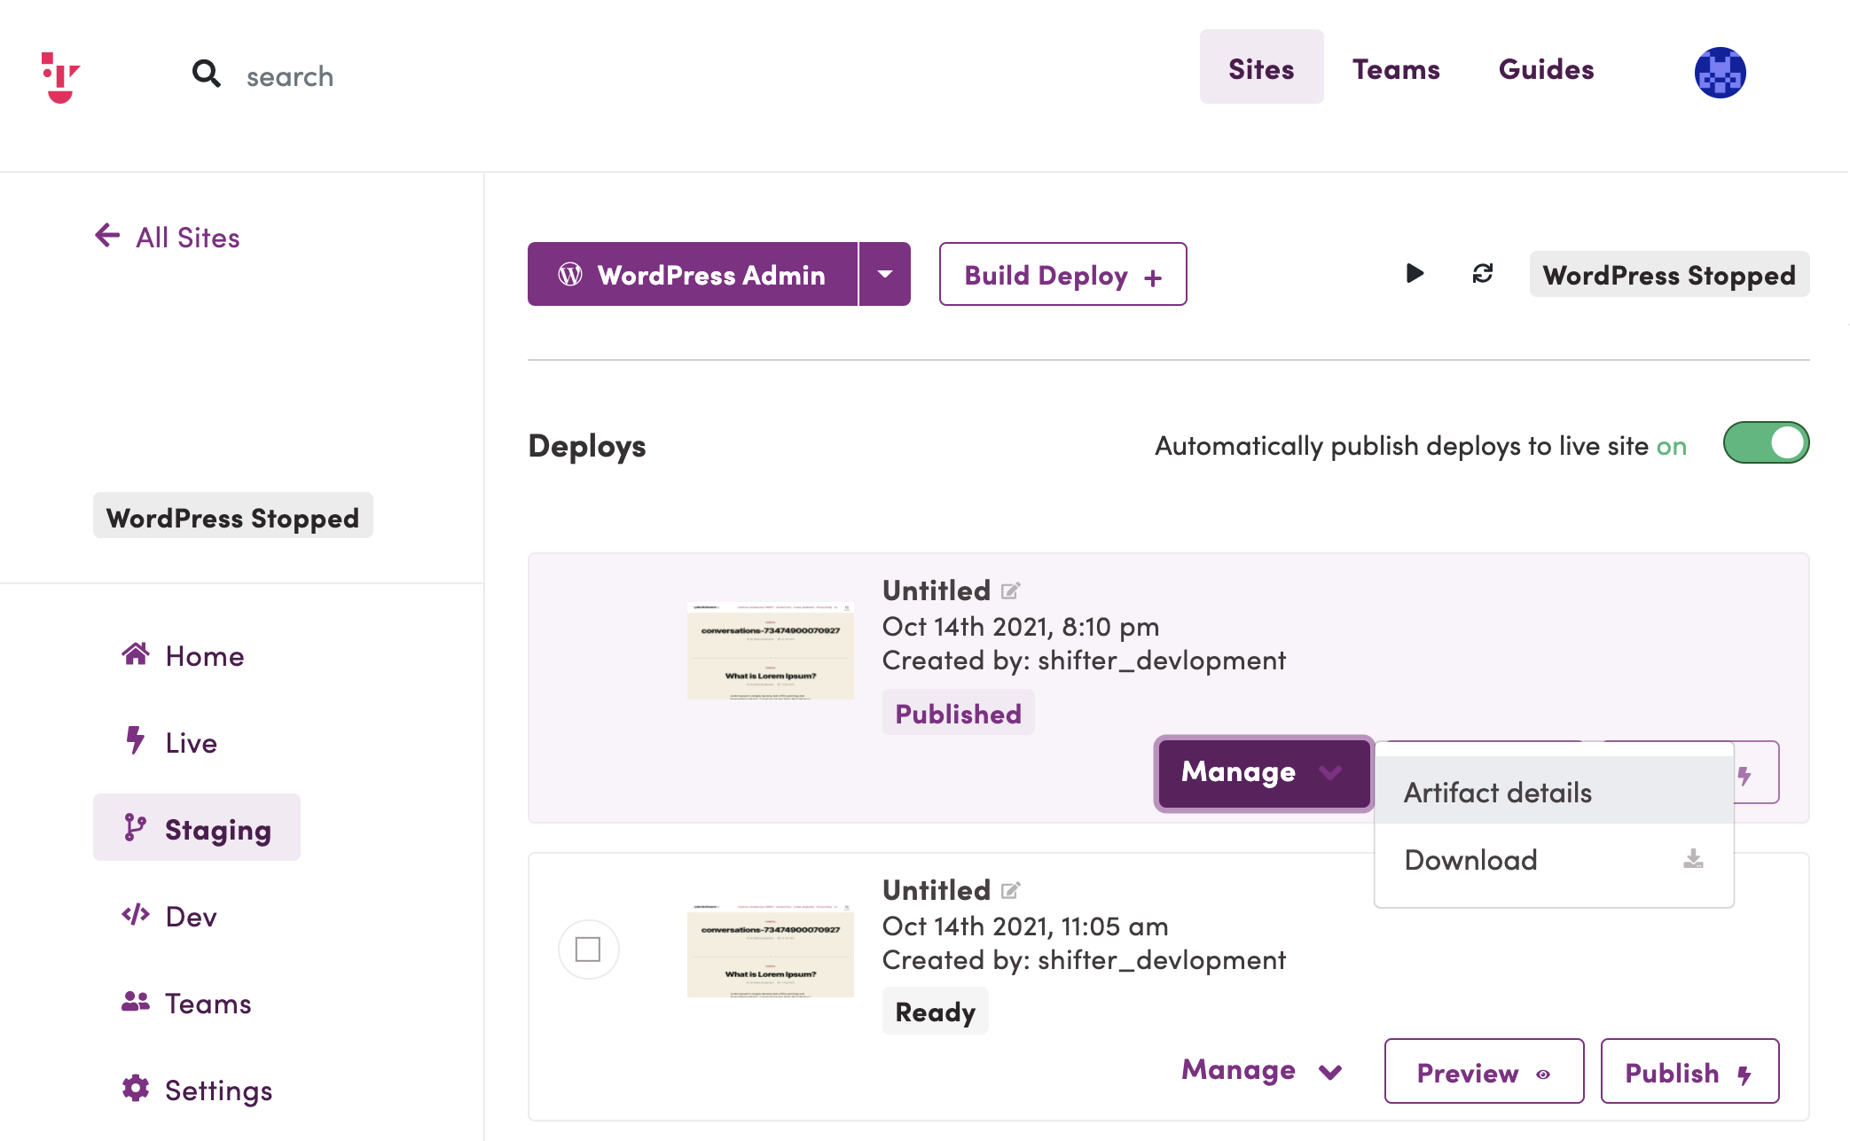This screenshot has width=1850, height=1141.
Task: Go back to All Sites
Action: click(167, 237)
